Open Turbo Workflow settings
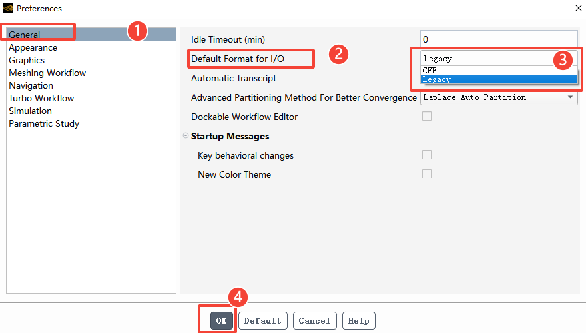This screenshot has width=586, height=333. (41, 98)
